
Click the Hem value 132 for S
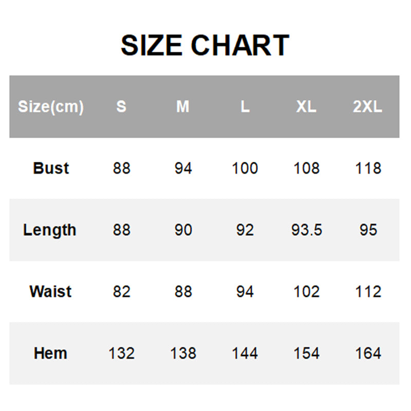(121, 353)
